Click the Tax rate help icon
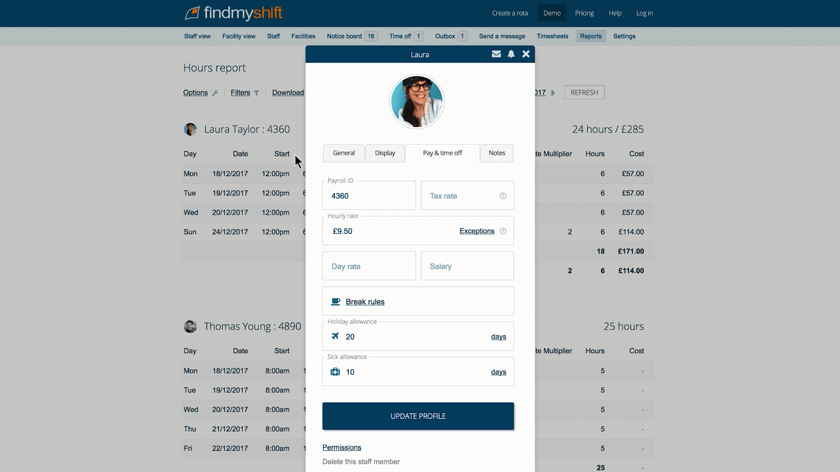 [x=503, y=196]
